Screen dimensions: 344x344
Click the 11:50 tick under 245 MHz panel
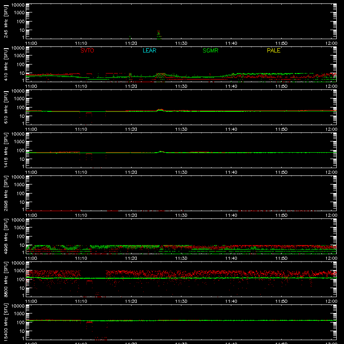281,43
